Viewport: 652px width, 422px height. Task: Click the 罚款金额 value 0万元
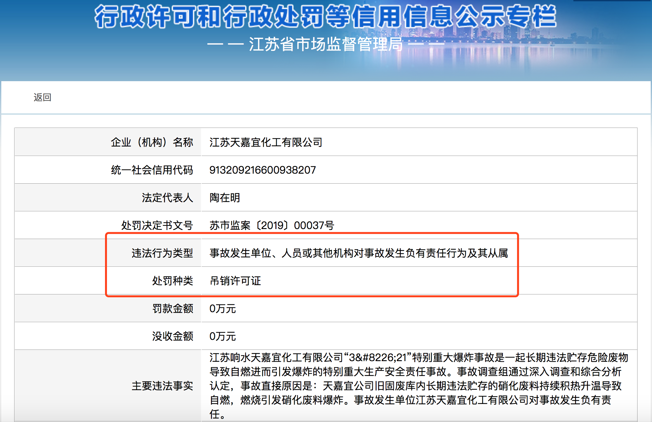[x=223, y=308]
